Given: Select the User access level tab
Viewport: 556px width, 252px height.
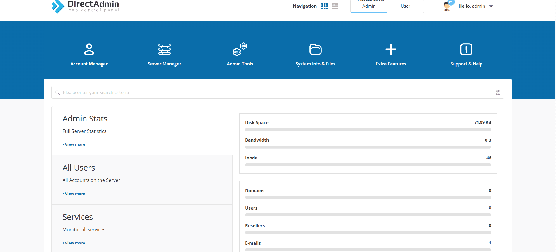Looking at the screenshot, I should (405, 6).
